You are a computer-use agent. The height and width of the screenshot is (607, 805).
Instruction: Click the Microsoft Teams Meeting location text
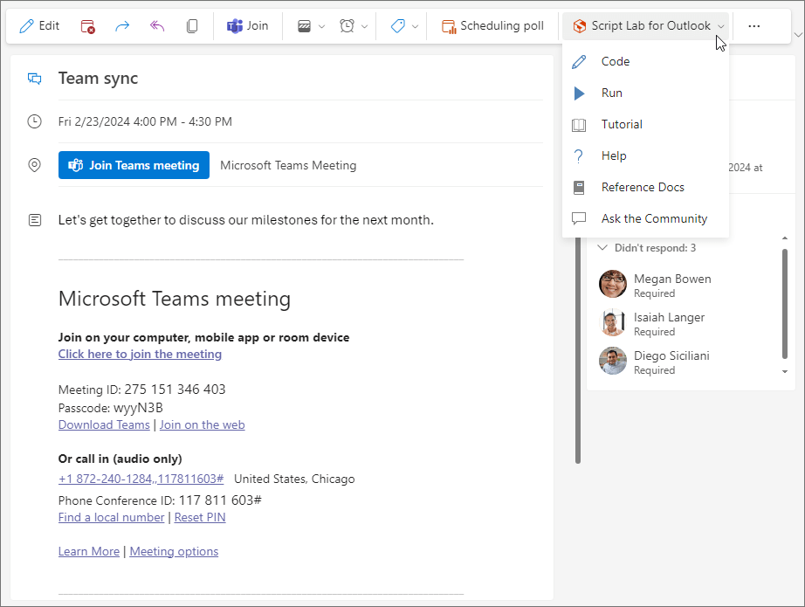coord(288,165)
